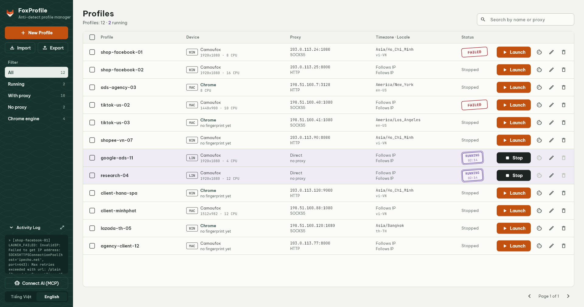Screen dimensions: 584x307
Task: Export profiles
Action: pos(53,48)
